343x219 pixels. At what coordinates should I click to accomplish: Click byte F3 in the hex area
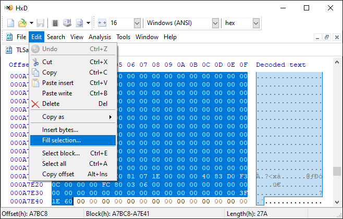(243, 176)
